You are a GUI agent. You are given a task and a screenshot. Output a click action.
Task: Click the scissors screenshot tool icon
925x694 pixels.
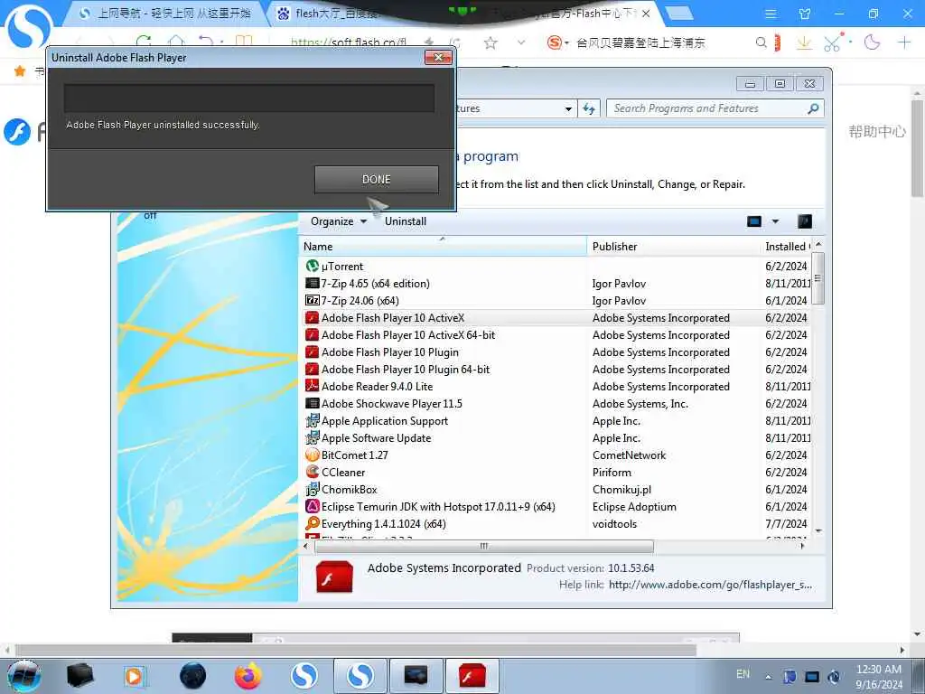832,43
